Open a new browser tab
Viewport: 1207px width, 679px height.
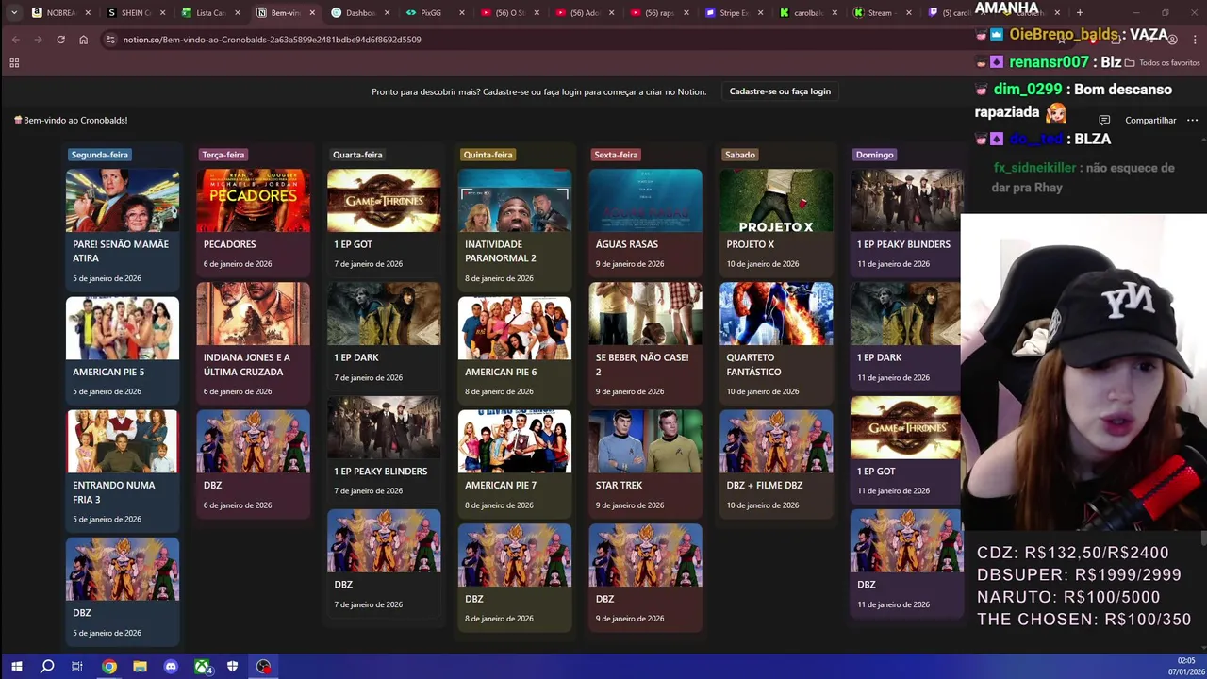point(1080,13)
